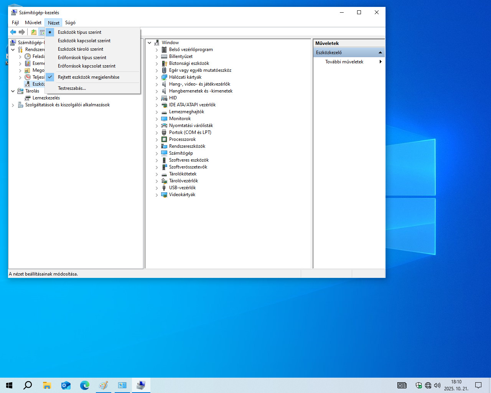Click the back arrow toolbar icon
491x393 pixels.
(x=13, y=32)
